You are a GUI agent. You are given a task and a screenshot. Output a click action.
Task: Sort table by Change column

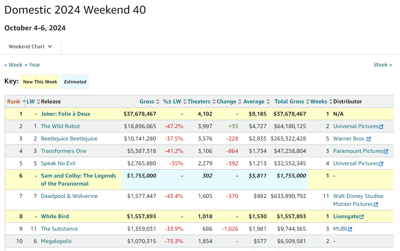pos(229,102)
